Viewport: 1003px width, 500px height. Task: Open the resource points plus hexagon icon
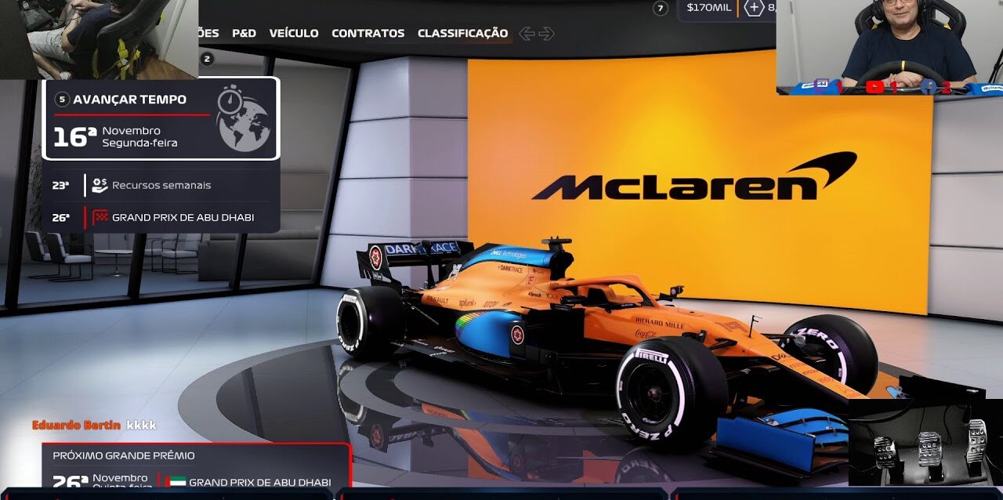point(754,8)
